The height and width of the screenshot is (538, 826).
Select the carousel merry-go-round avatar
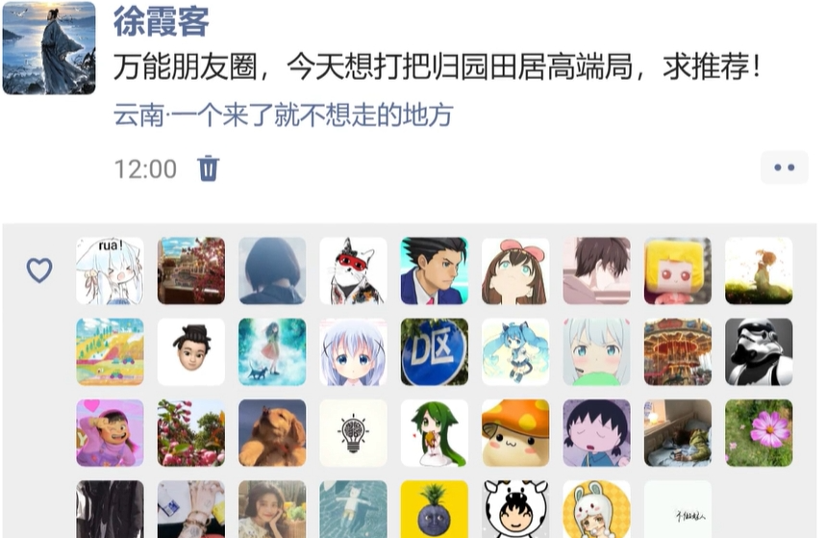pos(678,352)
